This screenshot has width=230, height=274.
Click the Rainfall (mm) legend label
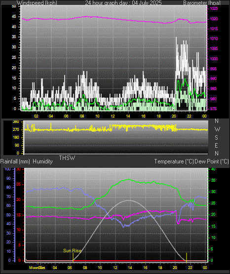pyautogui.click(x=15, y=161)
